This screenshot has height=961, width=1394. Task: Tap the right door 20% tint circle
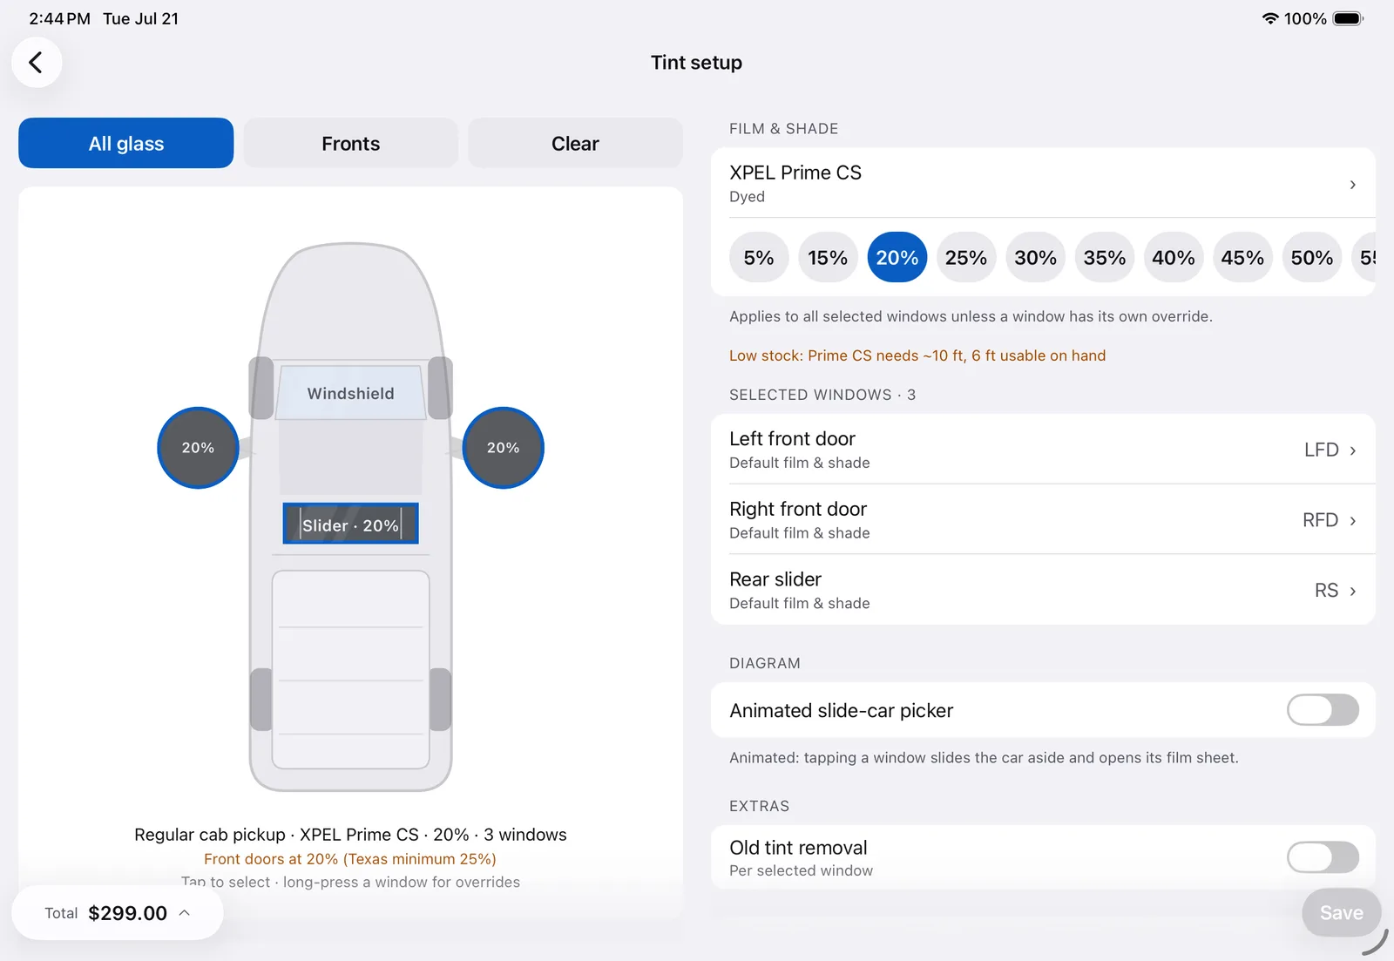coord(503,448)
